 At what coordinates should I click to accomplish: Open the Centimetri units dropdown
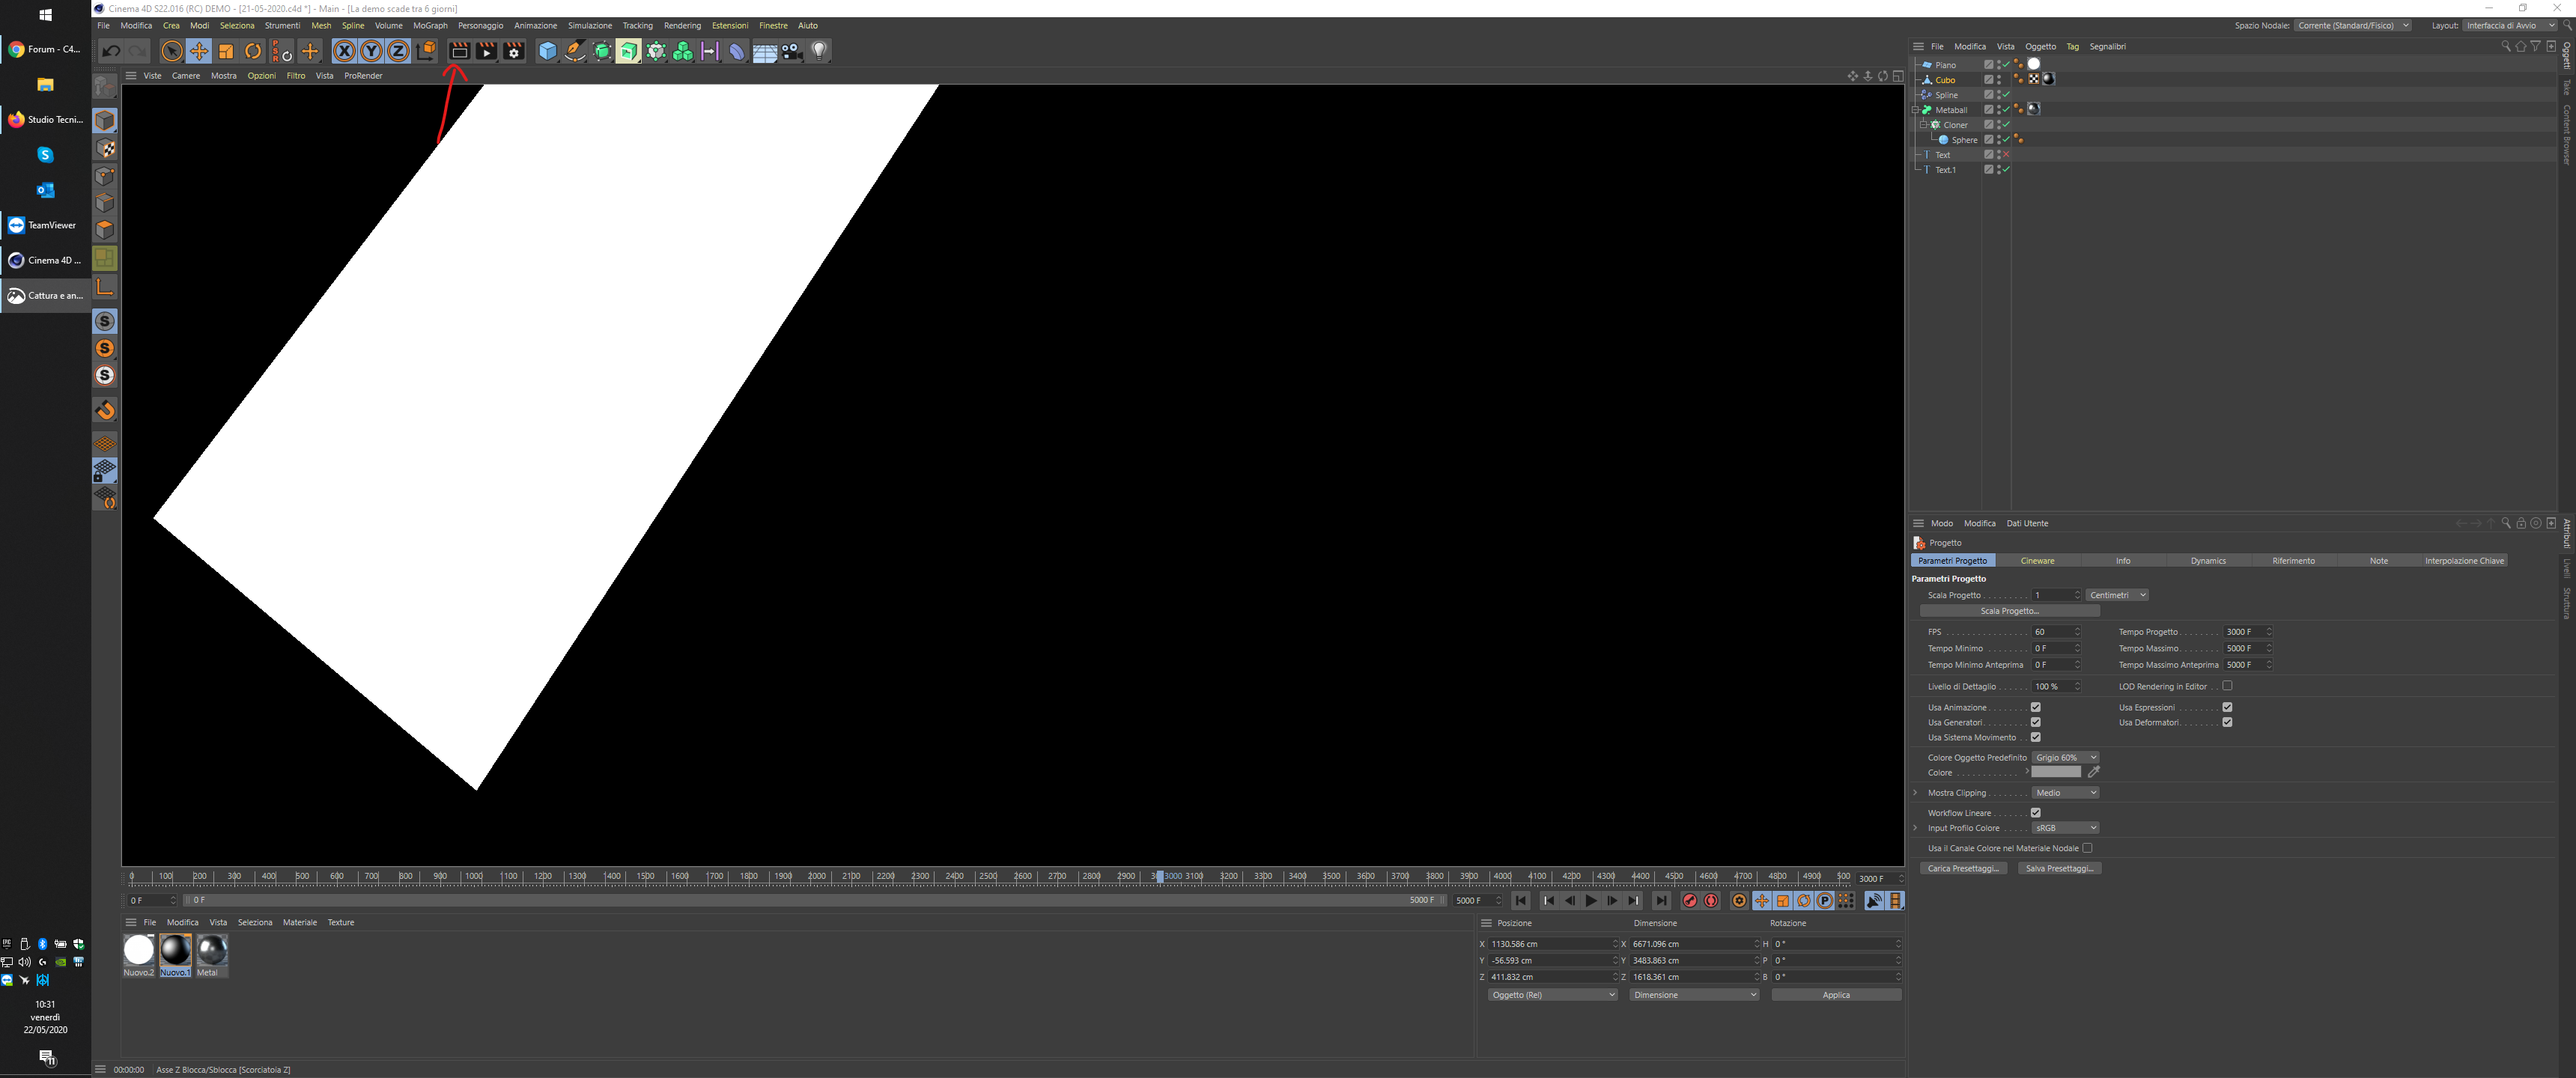[x=2116, y=595]
